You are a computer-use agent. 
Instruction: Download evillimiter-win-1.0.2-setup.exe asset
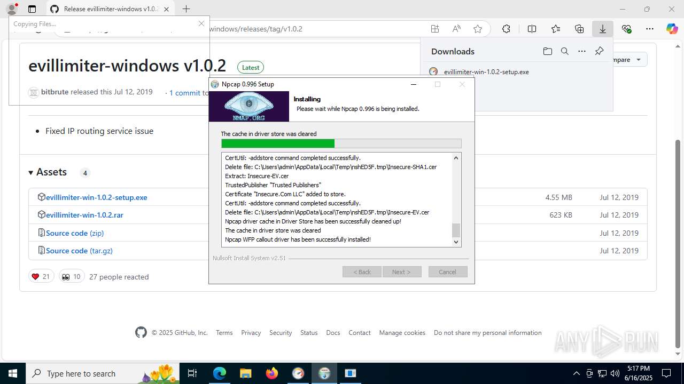click(96, 197)
